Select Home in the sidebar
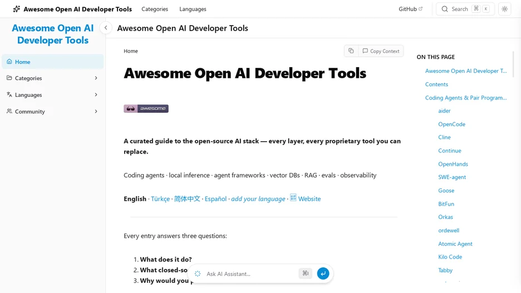Screen dimensions: 521x293 point(53,62)
